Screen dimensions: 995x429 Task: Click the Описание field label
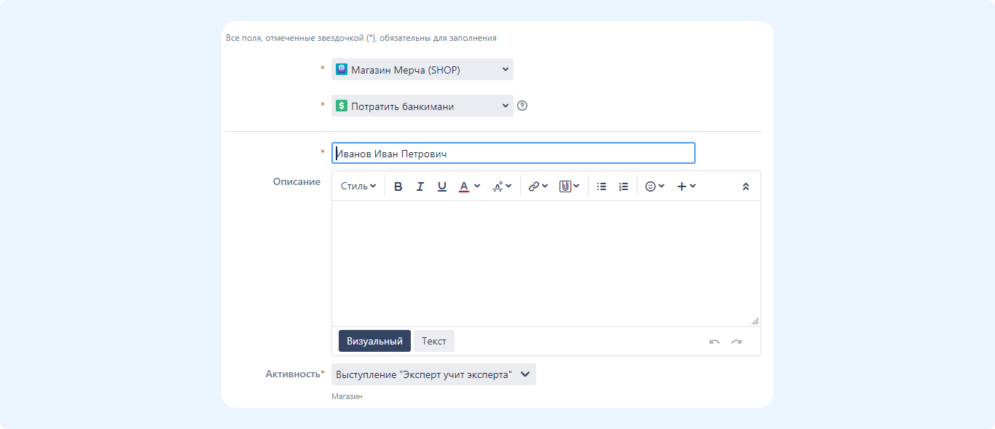click(296, 181)
